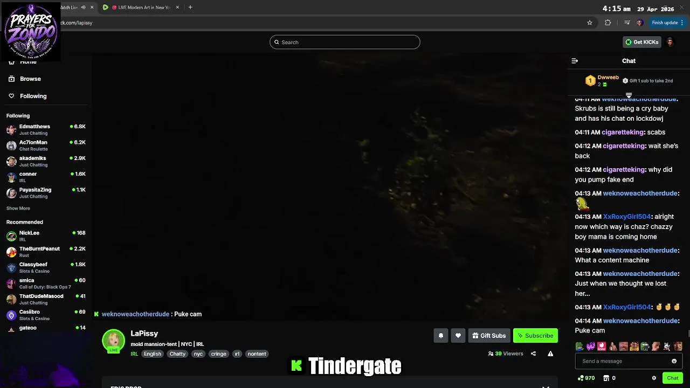
Task: Click the Chatty tag
Action: click(177, 354)
